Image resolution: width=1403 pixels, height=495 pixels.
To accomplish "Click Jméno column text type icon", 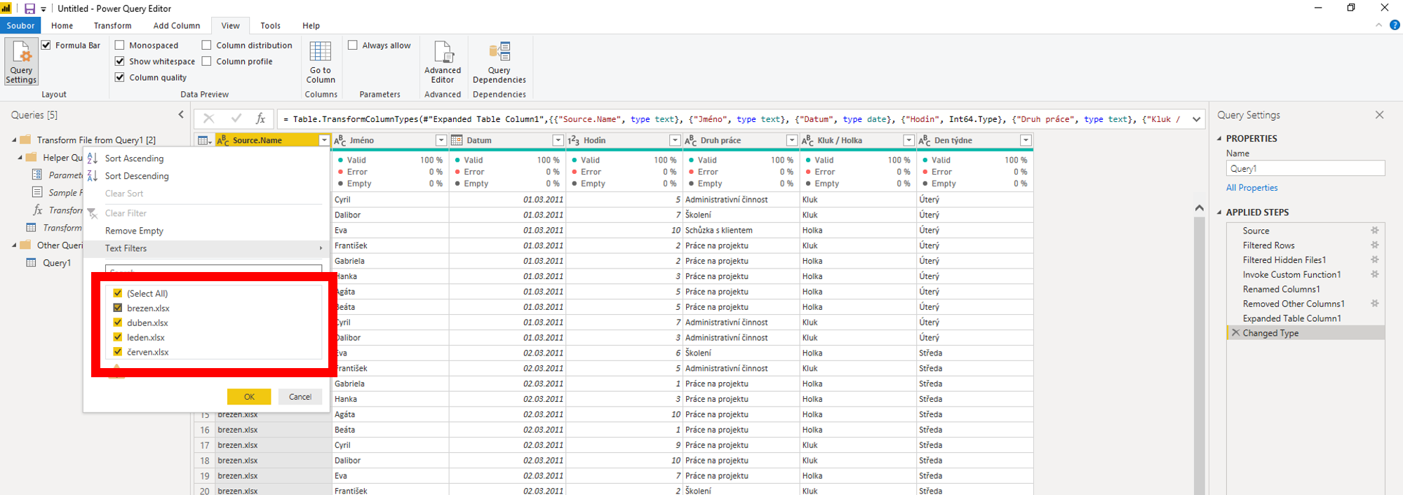I will pos(340,140).
